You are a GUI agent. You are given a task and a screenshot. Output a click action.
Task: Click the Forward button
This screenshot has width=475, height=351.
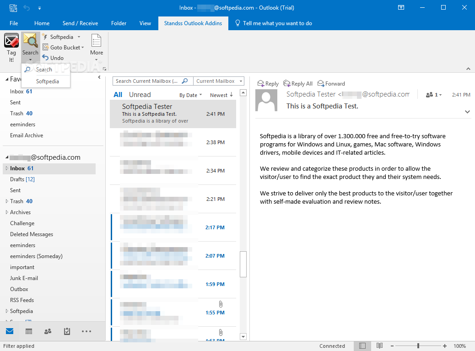click(331, 84)
